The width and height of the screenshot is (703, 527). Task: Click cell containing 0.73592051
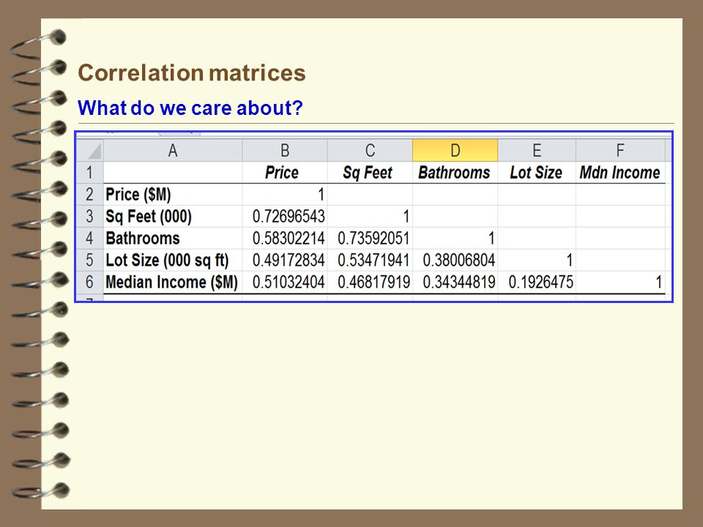pos(370,239)
